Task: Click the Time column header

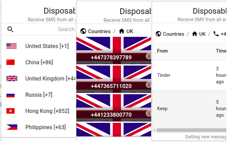Action: [221, 51]
